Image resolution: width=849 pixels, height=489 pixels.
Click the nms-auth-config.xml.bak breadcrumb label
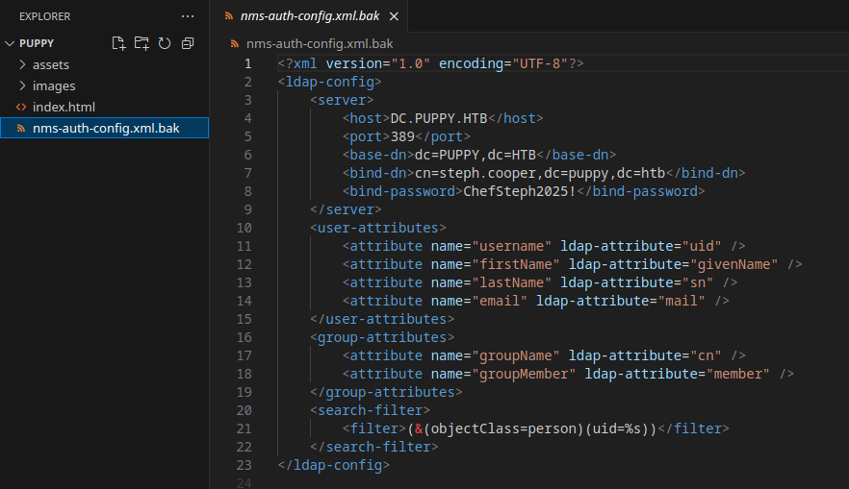pyautogui.click(x=320, y=43)
